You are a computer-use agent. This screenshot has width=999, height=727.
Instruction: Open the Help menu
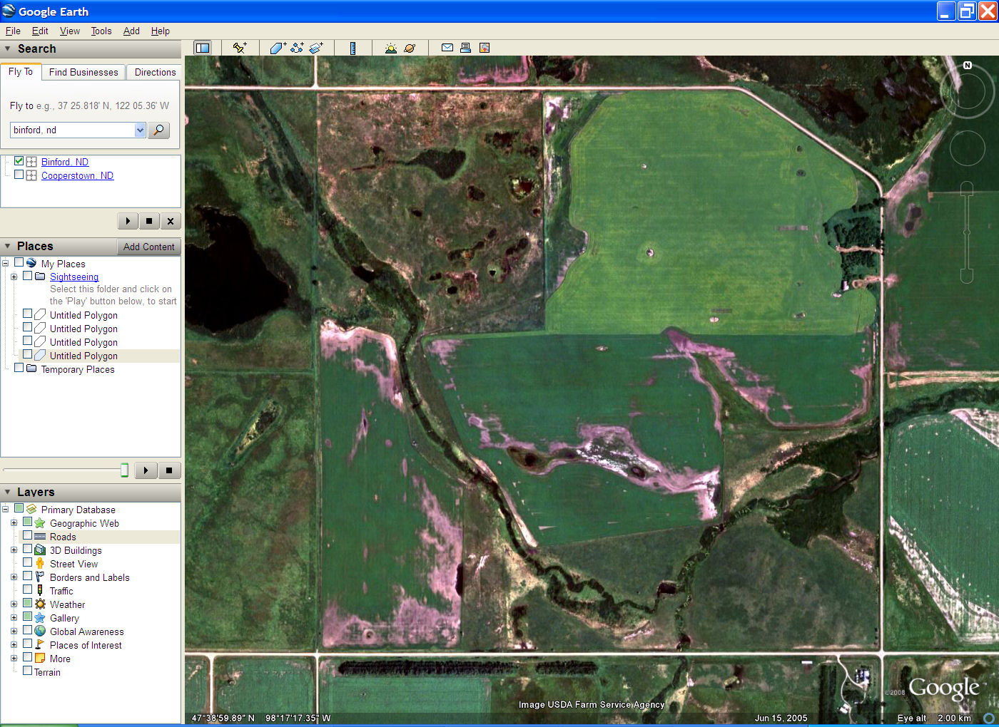click(x=161, y=31)
